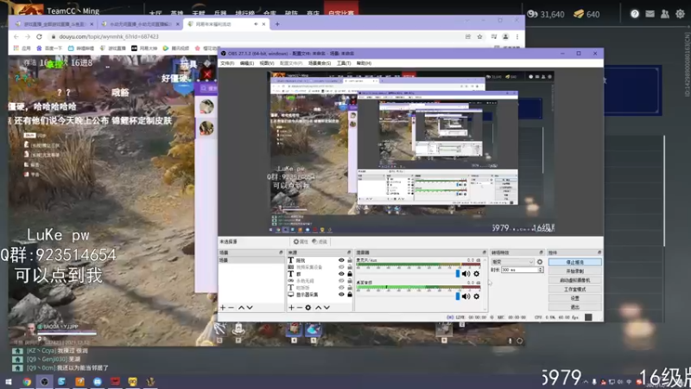Undock the 混音器 panel via its pop-out icon
The height and width of the screenshot is (389, 691).
[x=484, y=252]
